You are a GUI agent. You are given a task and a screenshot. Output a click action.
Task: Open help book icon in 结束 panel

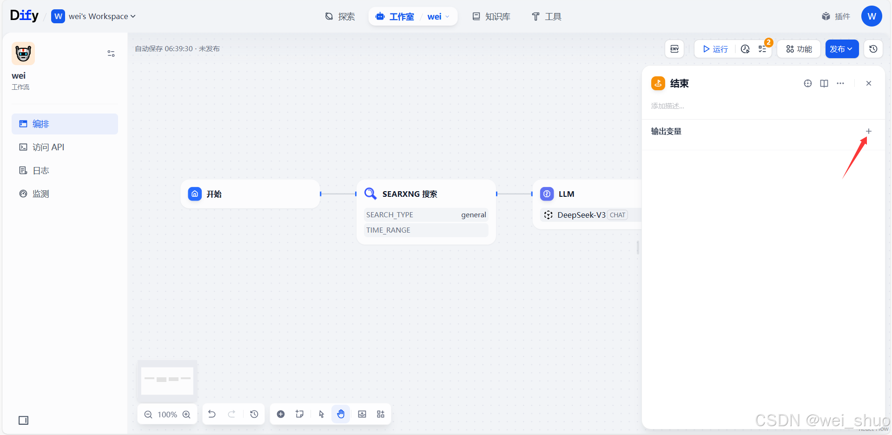point(824,83)
